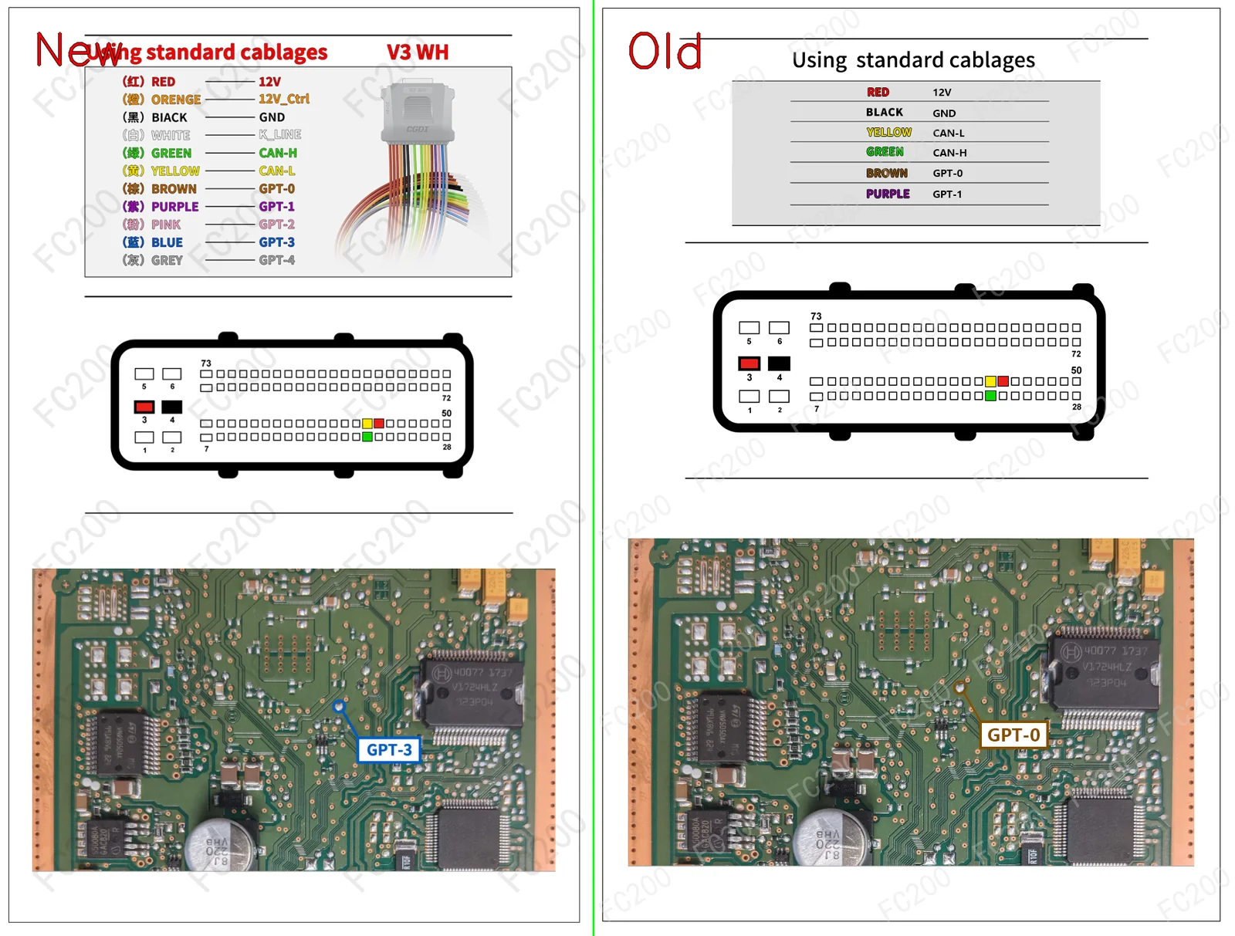Click the ORENGE 12V_Ctrl row in the new table
The image size is (1235, 936).
tap(215, 99)
